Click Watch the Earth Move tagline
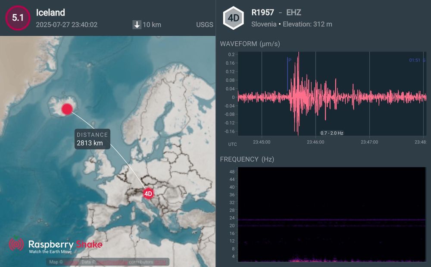 [50, 251]
